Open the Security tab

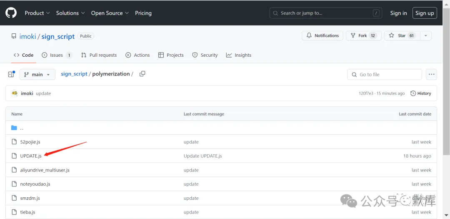point(205,55)
